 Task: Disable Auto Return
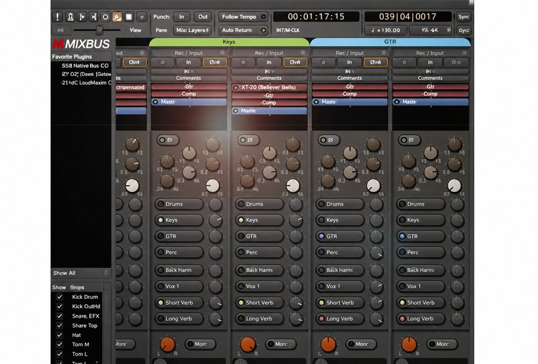(243, 30)
